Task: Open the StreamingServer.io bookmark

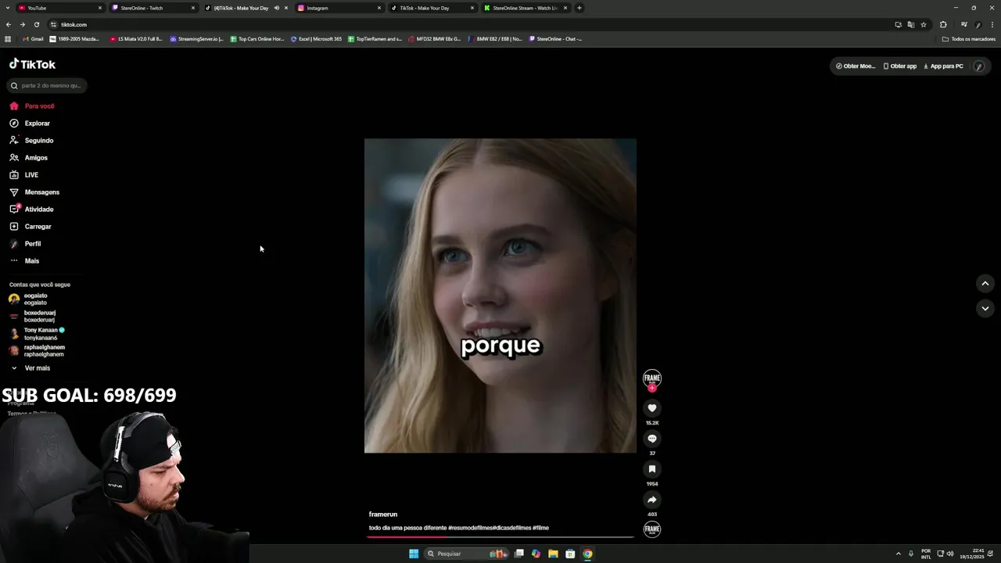Action: [196, 39]
